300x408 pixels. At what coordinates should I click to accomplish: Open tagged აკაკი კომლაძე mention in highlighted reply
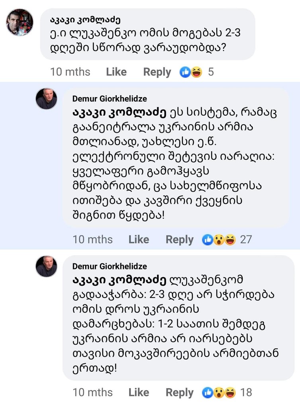pyautogui.click(x=119, y=112)
